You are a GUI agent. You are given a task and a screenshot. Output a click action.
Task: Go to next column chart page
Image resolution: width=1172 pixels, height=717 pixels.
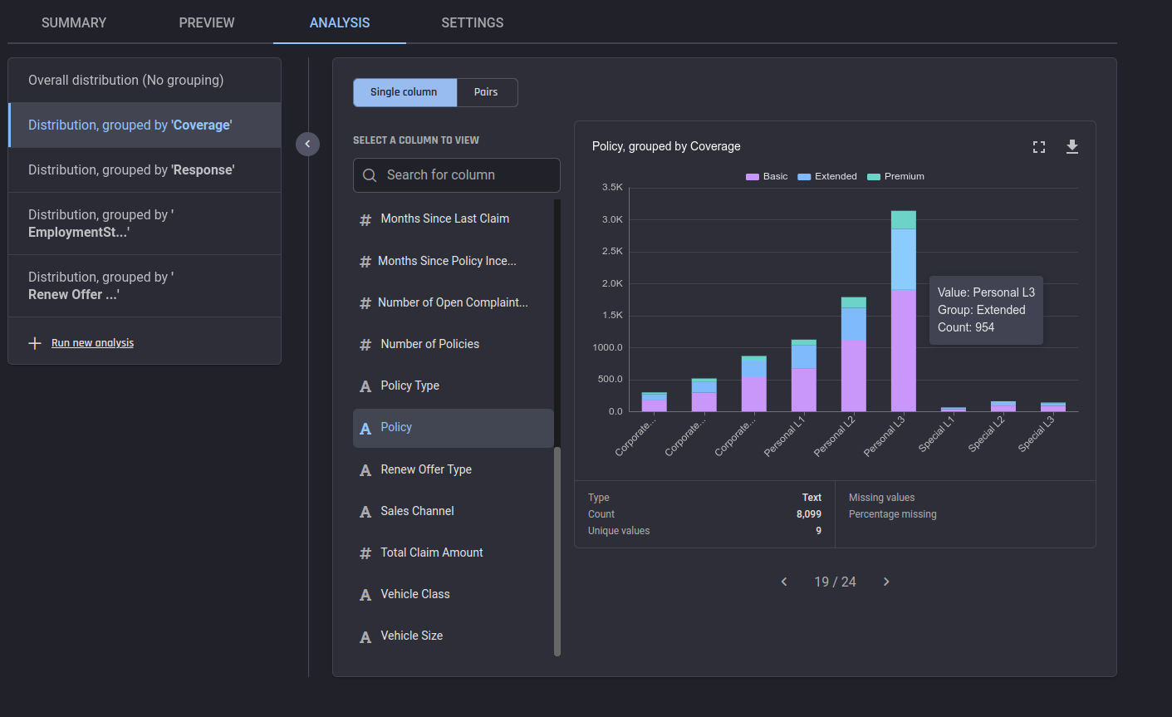coord(886,582)
